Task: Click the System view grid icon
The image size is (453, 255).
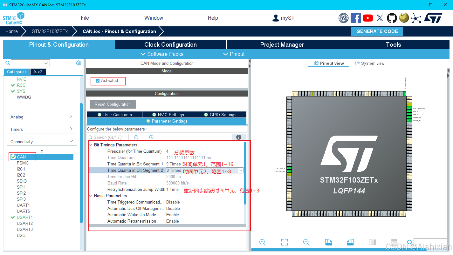Action: coord(357,63)
